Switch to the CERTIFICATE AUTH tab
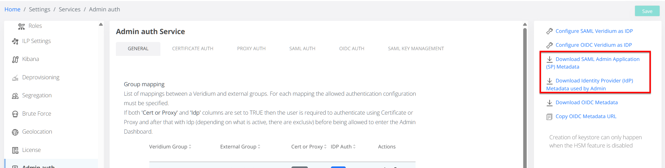The image size is (665, 168). (x=193, y=49)
